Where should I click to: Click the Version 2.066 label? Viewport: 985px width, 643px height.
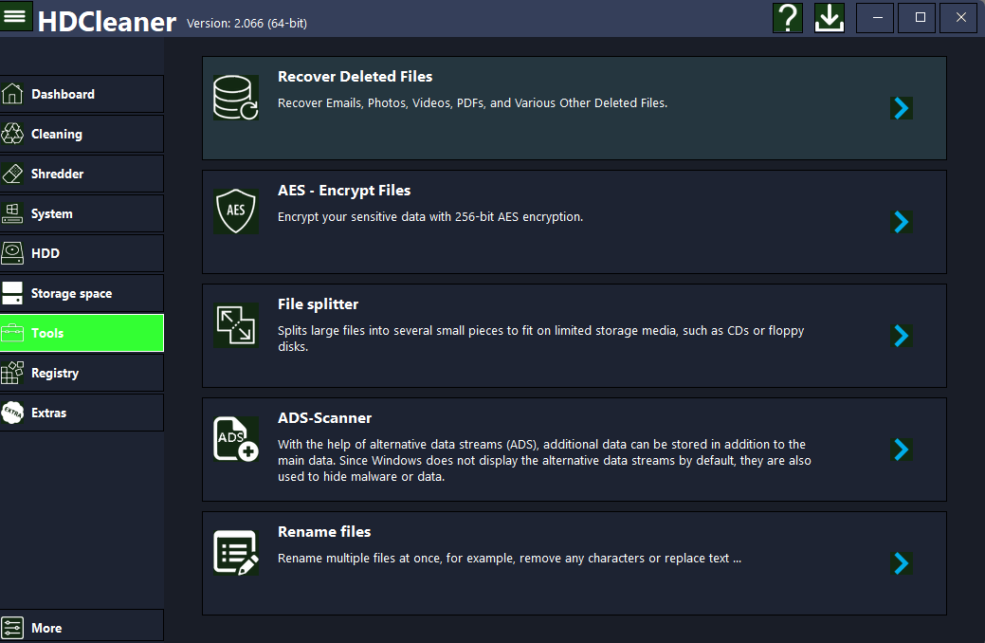(x=246, y=24)
